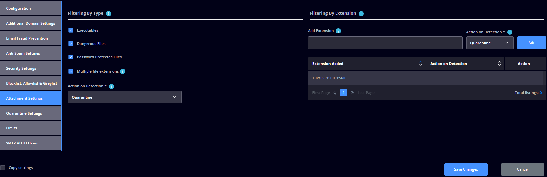Click the Filtering By Extension info icon

(361, 14)
